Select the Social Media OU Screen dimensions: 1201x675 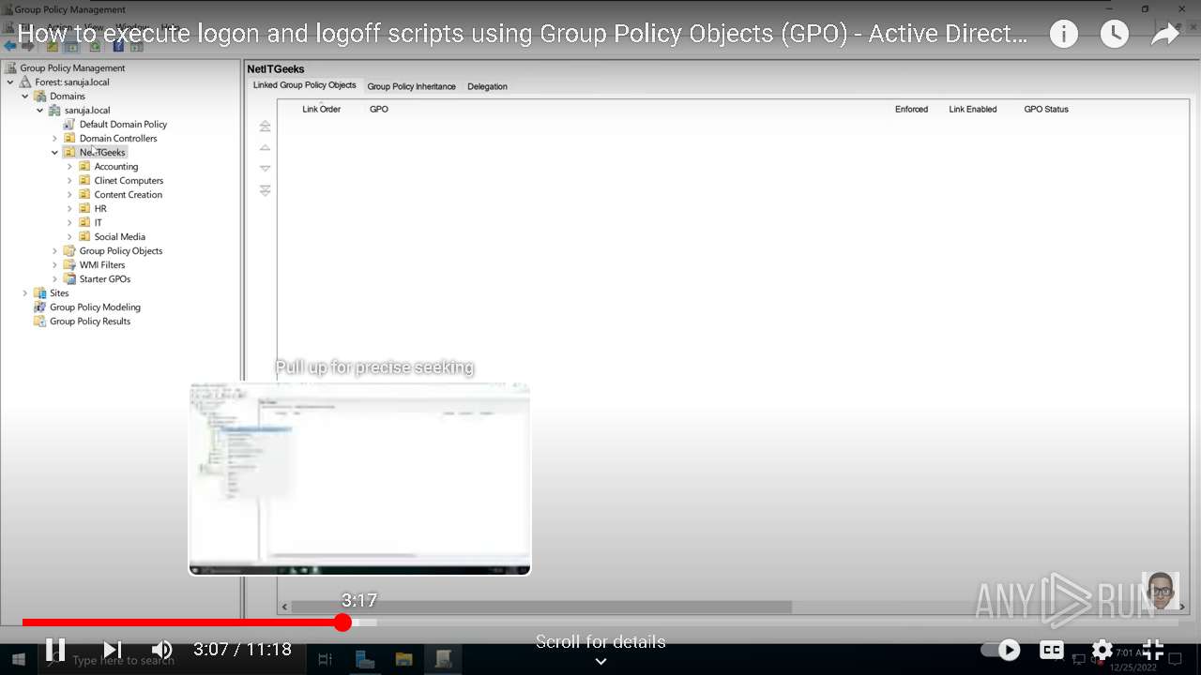(x=119, y=237)
